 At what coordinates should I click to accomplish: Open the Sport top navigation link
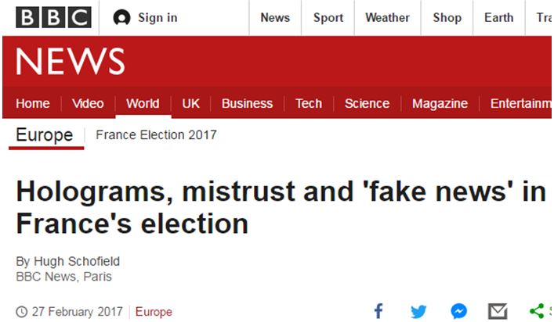[x=328, y=17]
